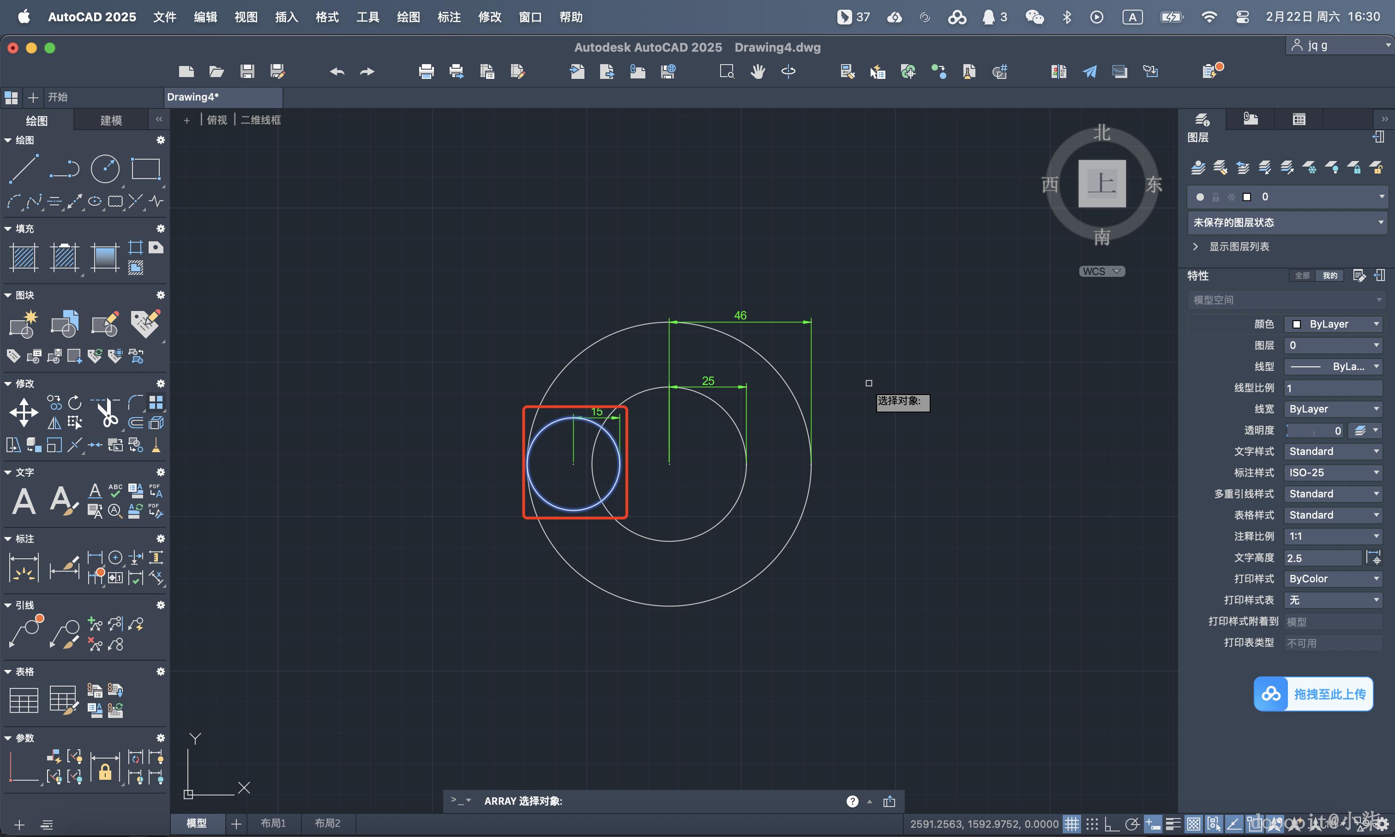Toggle snap mode dots in status bar
1395x837 pixels.
(1092, 824)
